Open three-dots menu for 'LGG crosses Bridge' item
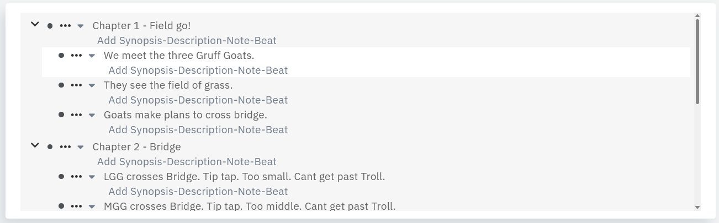719x223 pixels. click(x=76, y=177)
